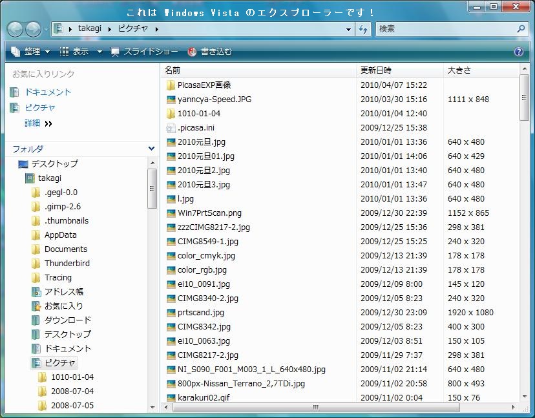Select ドキュメント in the folder tree
This screenshot has height=418, width=535.
[x=68, y=349]
